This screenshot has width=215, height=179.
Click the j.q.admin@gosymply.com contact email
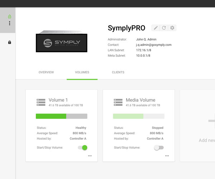coord(154,45)
